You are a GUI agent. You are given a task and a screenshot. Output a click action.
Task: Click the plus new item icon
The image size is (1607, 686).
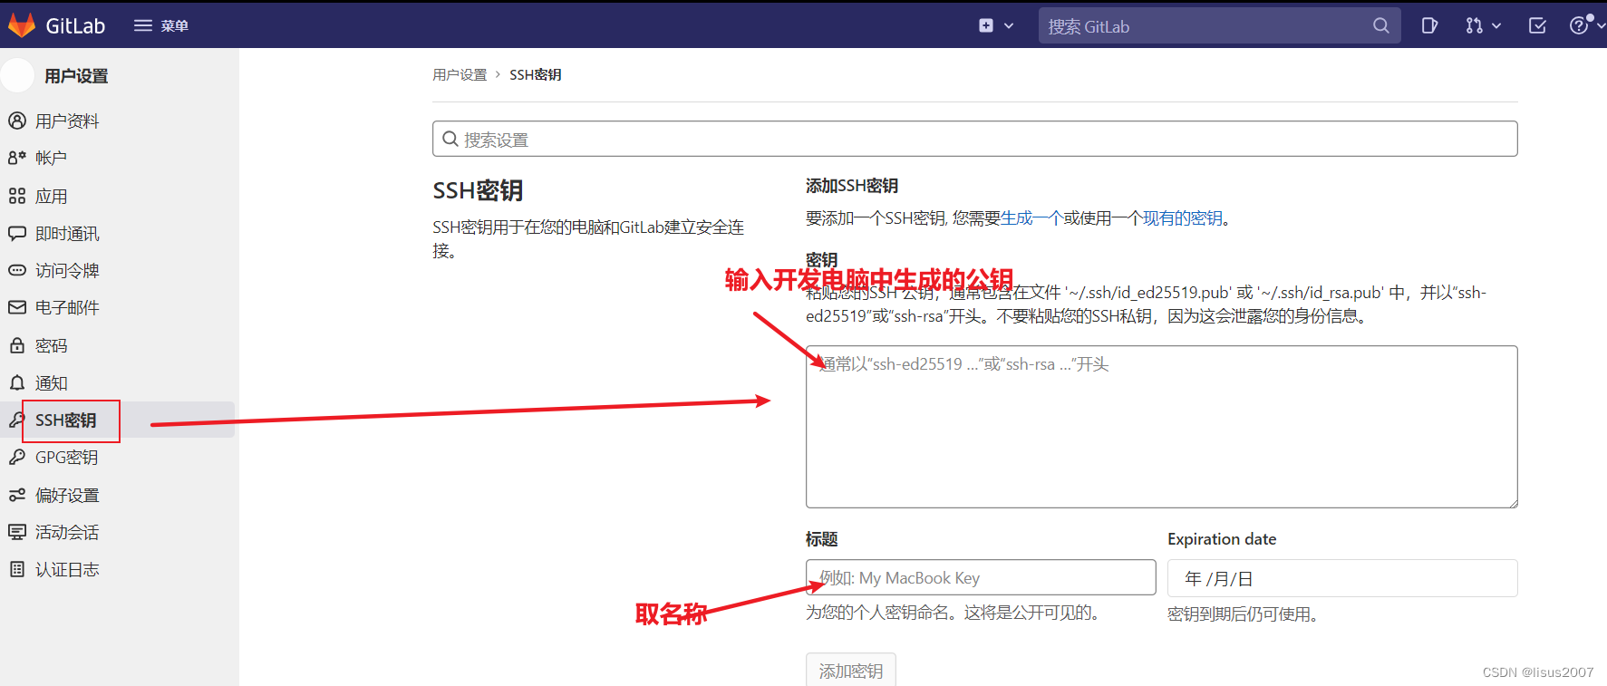tap(986, 25)
